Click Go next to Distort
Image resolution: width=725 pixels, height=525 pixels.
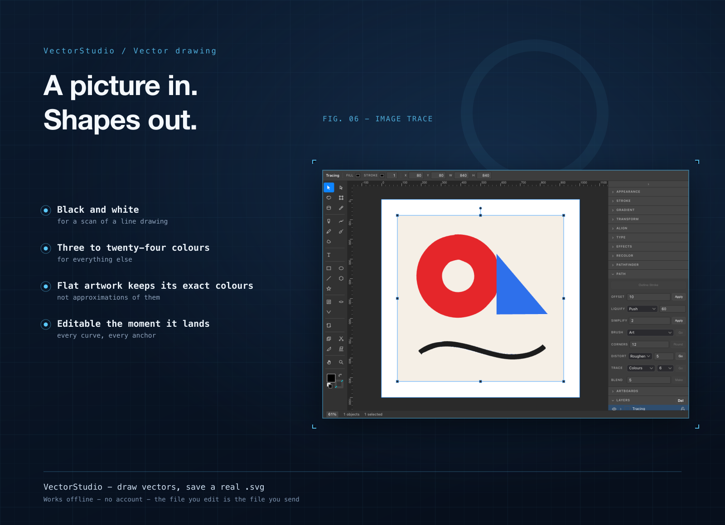(680, 356)
